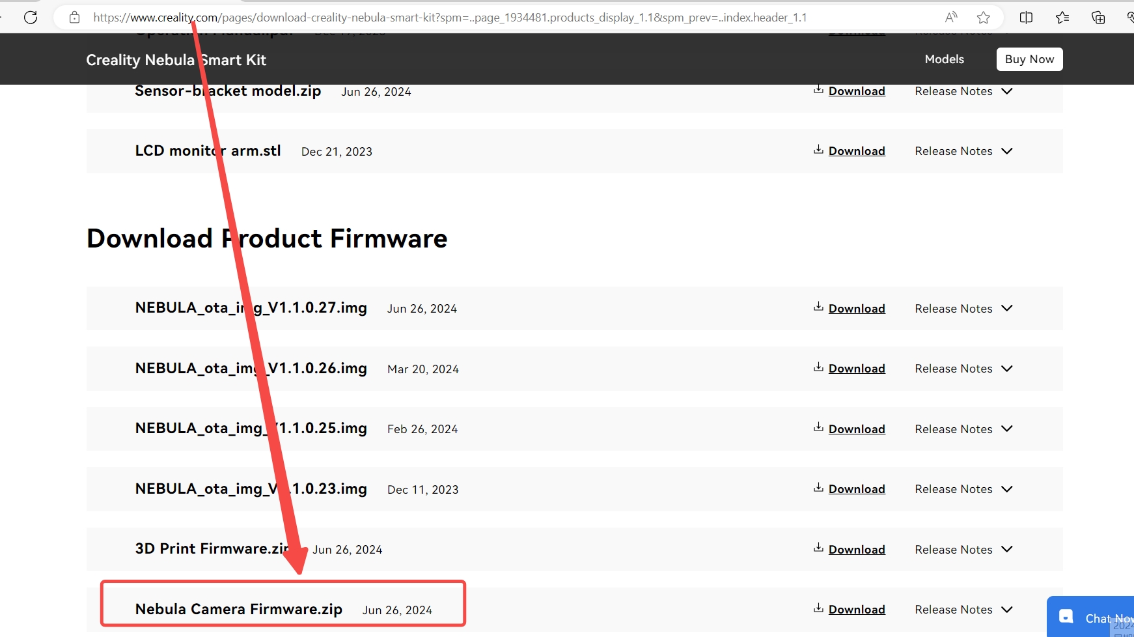Open the Models menu item in header
This screenshot has height=637, width=1134.
coord(944,59)
